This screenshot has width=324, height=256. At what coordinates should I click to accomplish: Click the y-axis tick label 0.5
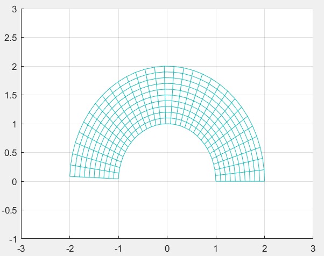[11, 153]
